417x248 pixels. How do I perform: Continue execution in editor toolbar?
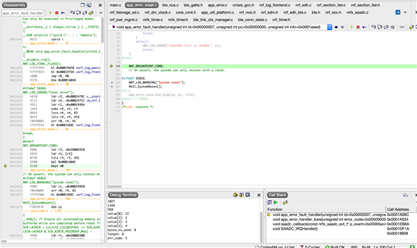(x=352, y=27)
